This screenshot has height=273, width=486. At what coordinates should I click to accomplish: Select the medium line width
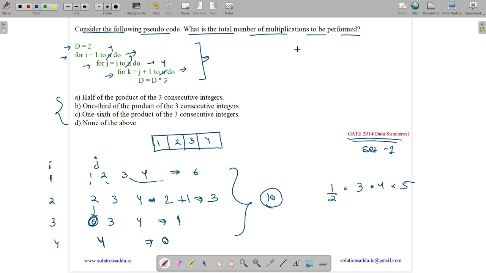[x=76, y=6]
